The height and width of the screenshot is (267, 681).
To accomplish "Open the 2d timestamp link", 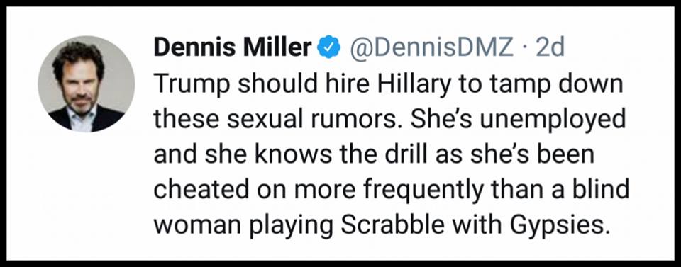I will 550,48.
